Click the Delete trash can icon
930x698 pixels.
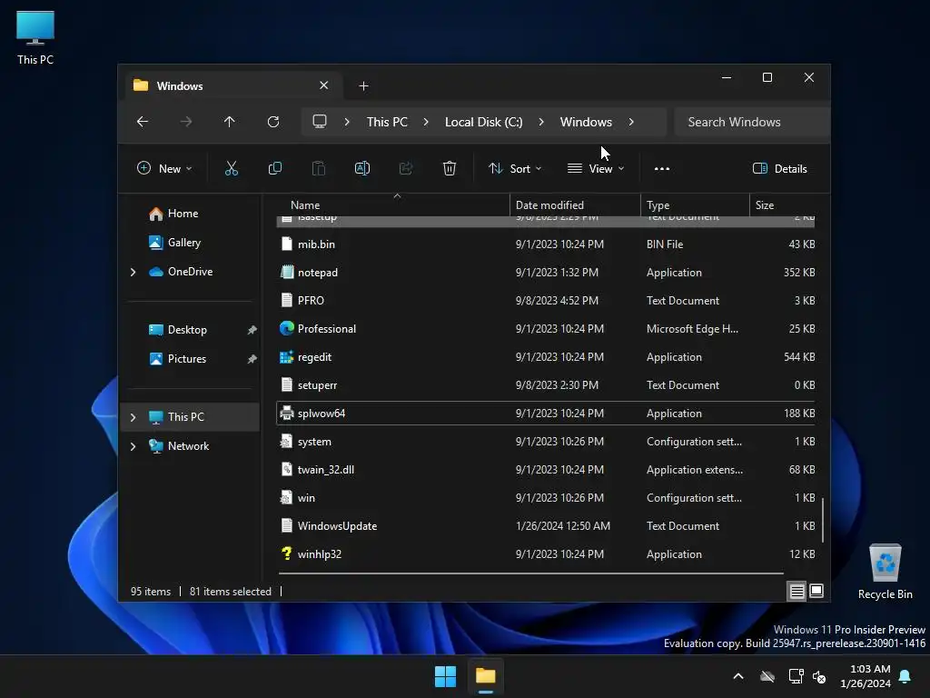450,168
